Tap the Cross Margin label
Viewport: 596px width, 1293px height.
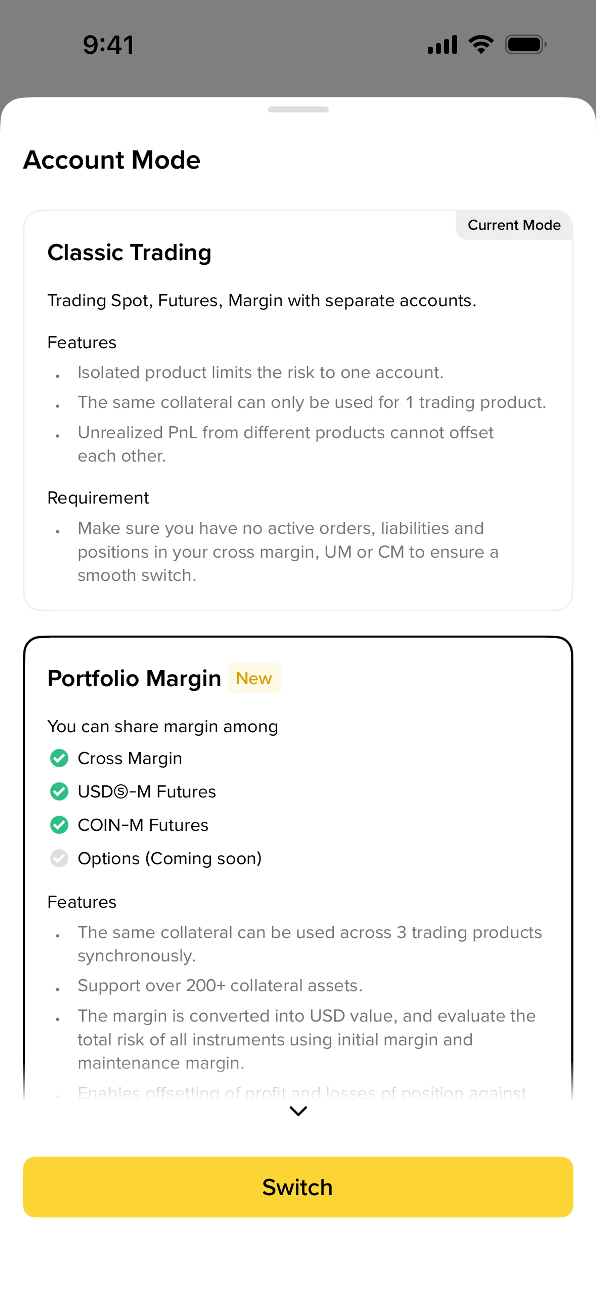[x=130, y=758]
